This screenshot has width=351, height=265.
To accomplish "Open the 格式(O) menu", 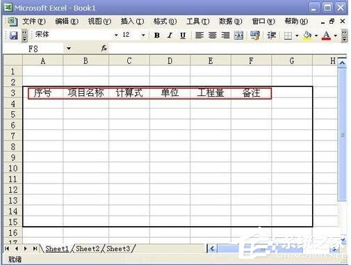I will (165, 22).
